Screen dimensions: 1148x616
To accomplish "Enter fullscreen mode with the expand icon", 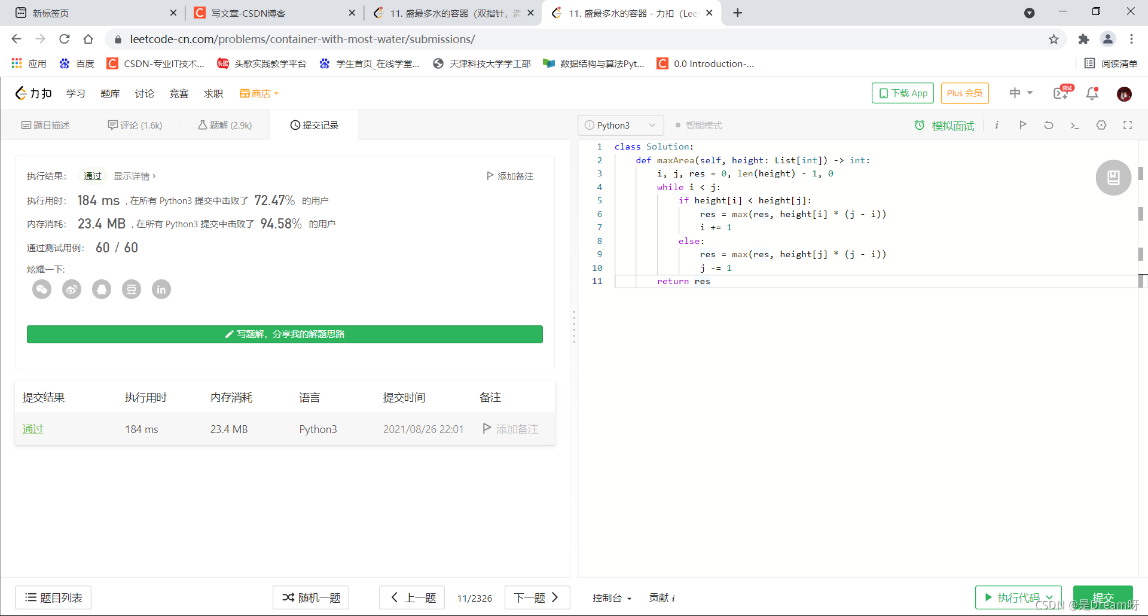I will coord(1128,126).
